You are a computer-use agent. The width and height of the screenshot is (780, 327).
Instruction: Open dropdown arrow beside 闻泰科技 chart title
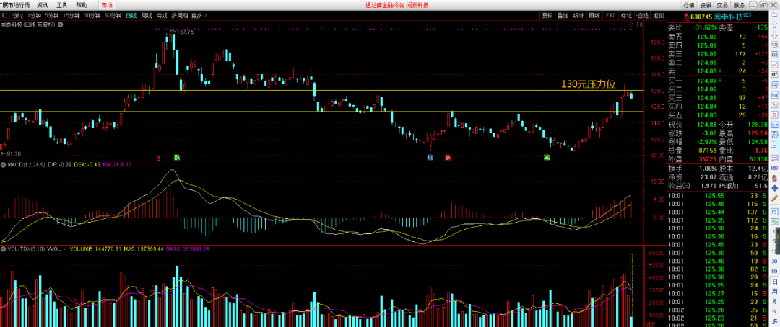click(61, 24)
